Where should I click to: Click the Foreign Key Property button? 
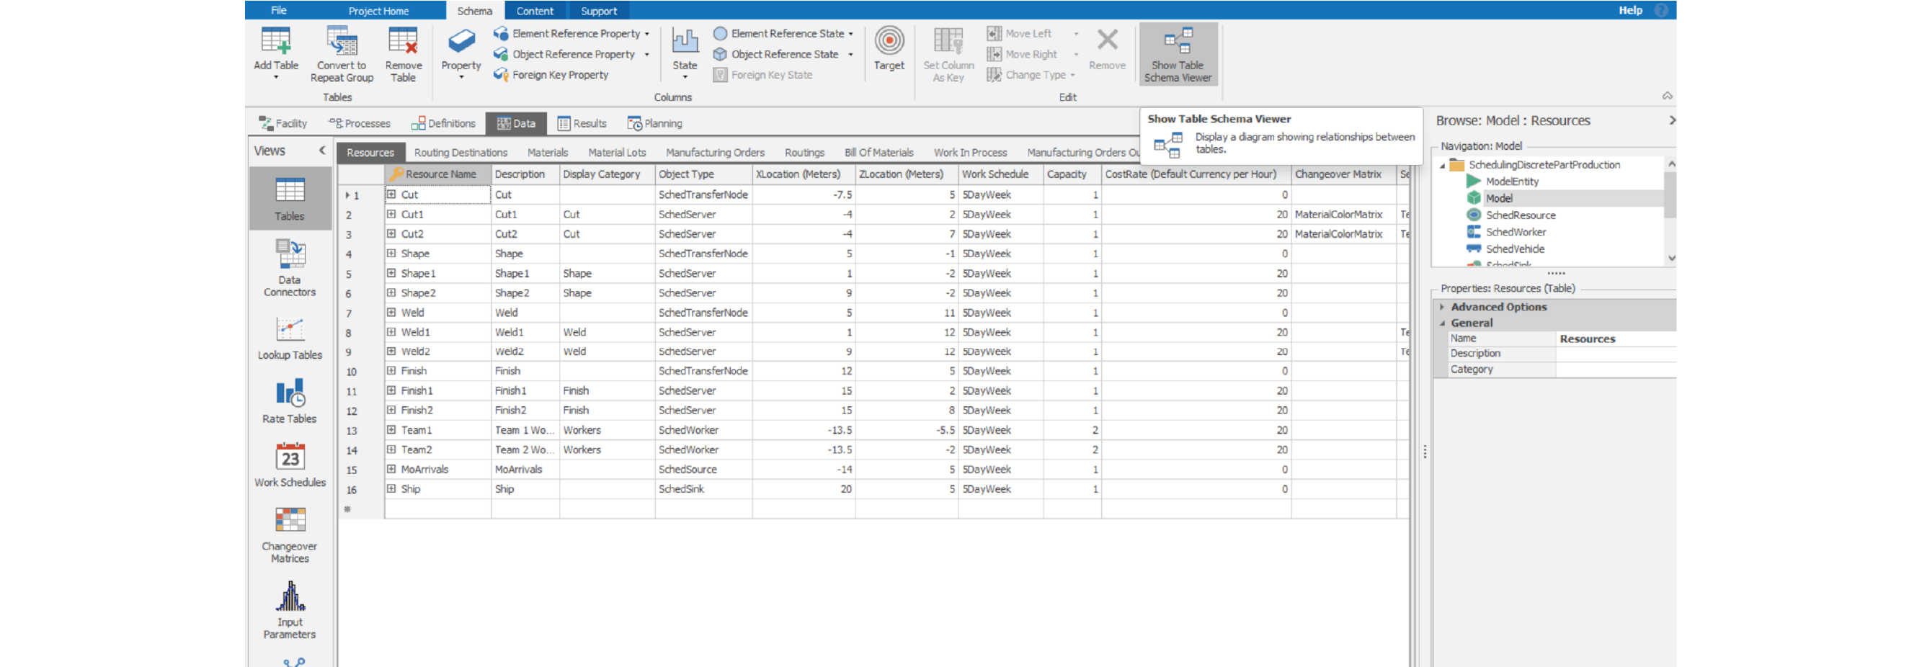point(559,75)
